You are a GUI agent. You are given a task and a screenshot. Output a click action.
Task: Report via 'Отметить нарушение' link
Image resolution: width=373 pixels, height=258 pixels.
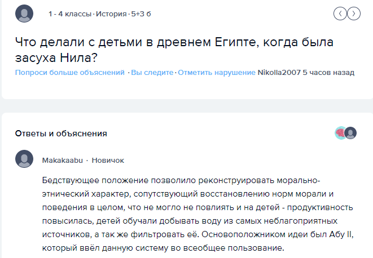217,72
